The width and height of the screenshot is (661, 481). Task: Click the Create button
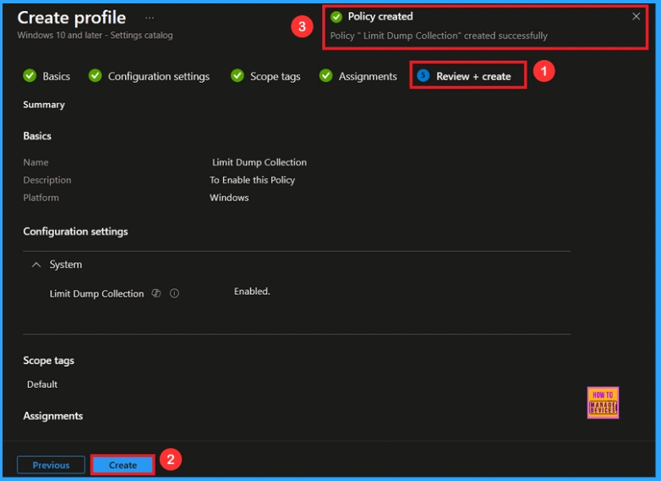coord(123,465)
